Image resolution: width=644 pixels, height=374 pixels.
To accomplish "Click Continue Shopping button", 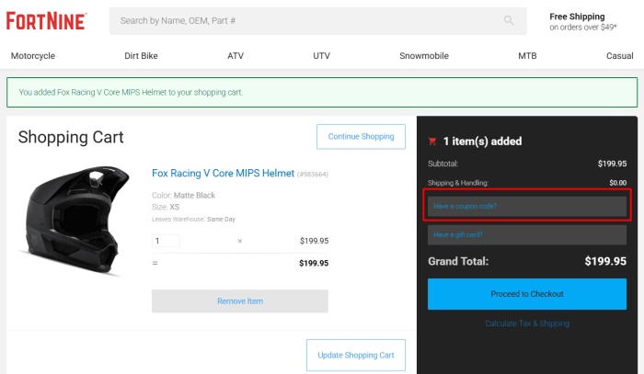I will [361, 137].
